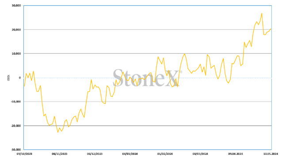This screenshot has width=282, height=161.
Task: Click the -10,000 y-axis label
Action: coord(16,102)
